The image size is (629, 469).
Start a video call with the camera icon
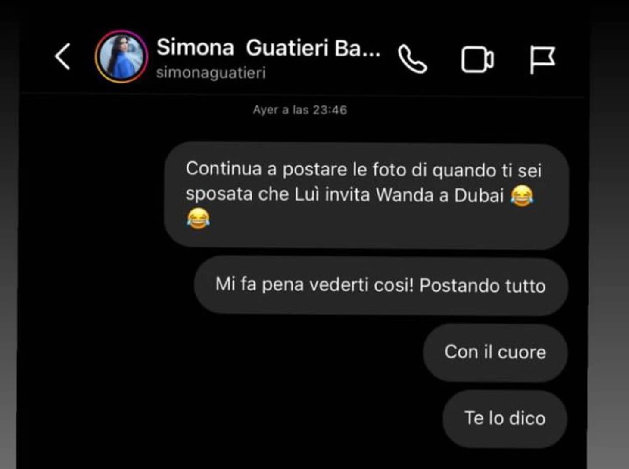477,59
